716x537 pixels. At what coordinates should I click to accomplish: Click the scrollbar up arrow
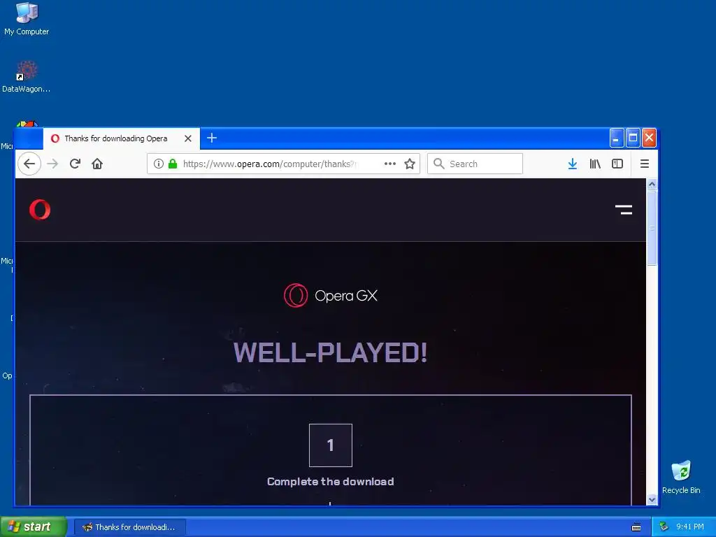[652, 184]
